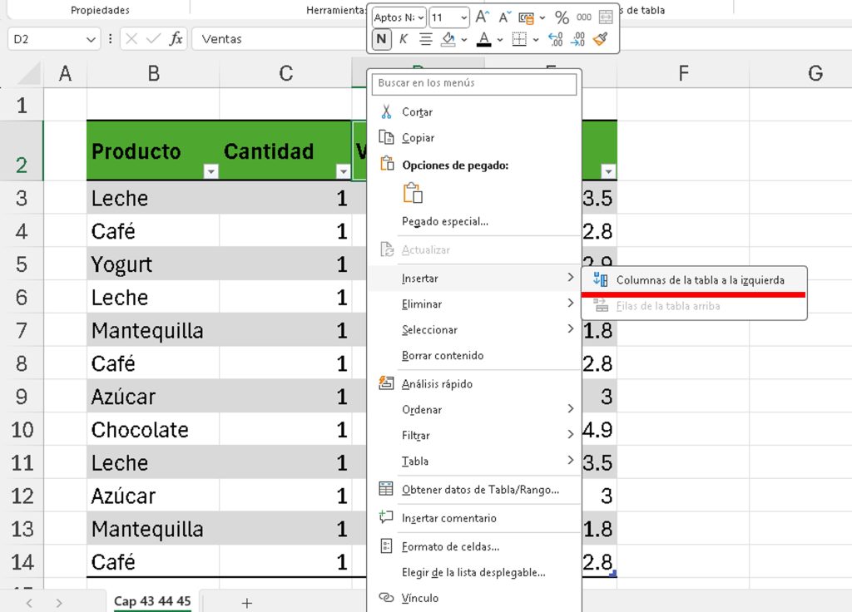The width and height of the screenshot is (852, 612).
Task: Toggle italic (K) formatting
Action: (404, 39)
